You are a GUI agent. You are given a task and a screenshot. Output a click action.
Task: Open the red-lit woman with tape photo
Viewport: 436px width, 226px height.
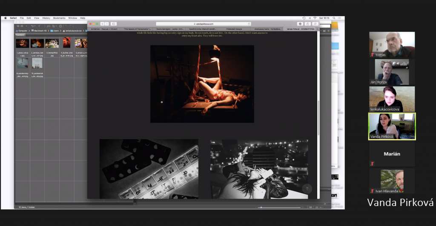(x=202, y=84)
